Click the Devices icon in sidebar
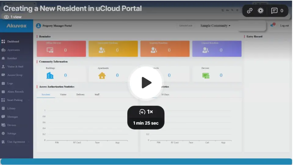293x165 pixels. [x=4, y=125]
